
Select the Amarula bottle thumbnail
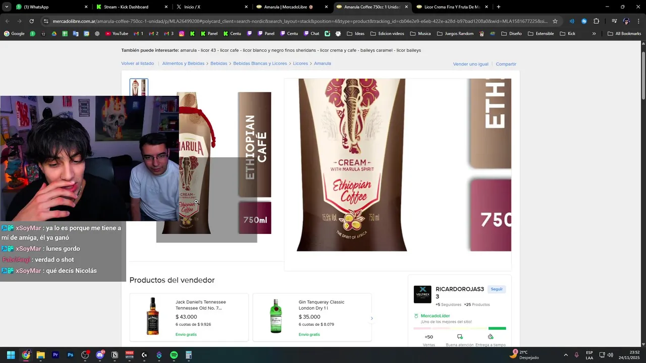point(139,87)
